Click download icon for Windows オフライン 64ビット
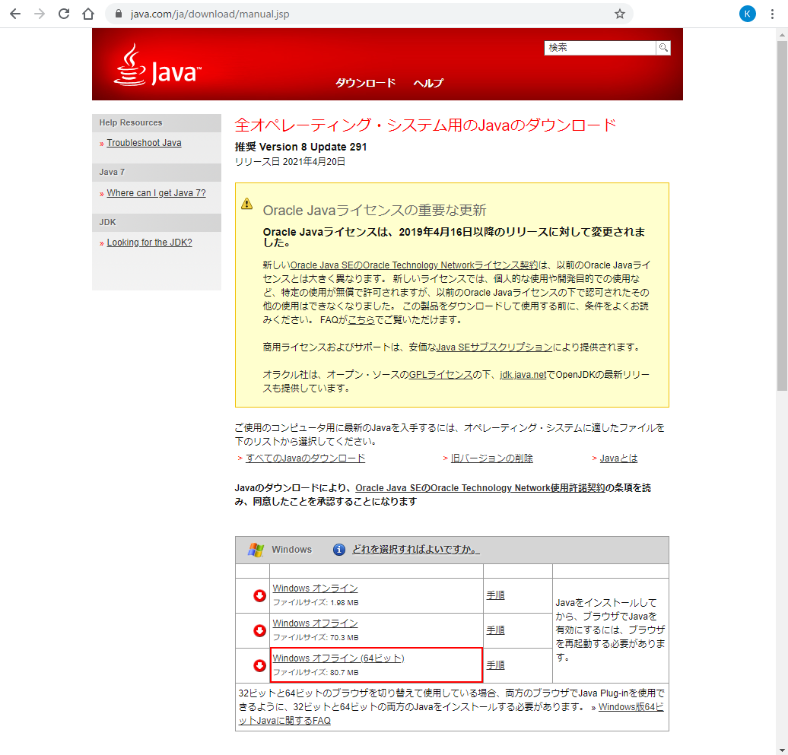 [259, 665]
